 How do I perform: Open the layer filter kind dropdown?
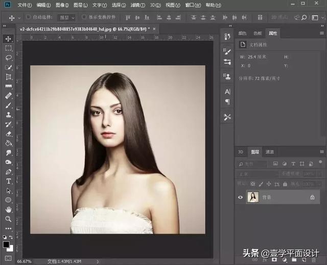point(252,164)
